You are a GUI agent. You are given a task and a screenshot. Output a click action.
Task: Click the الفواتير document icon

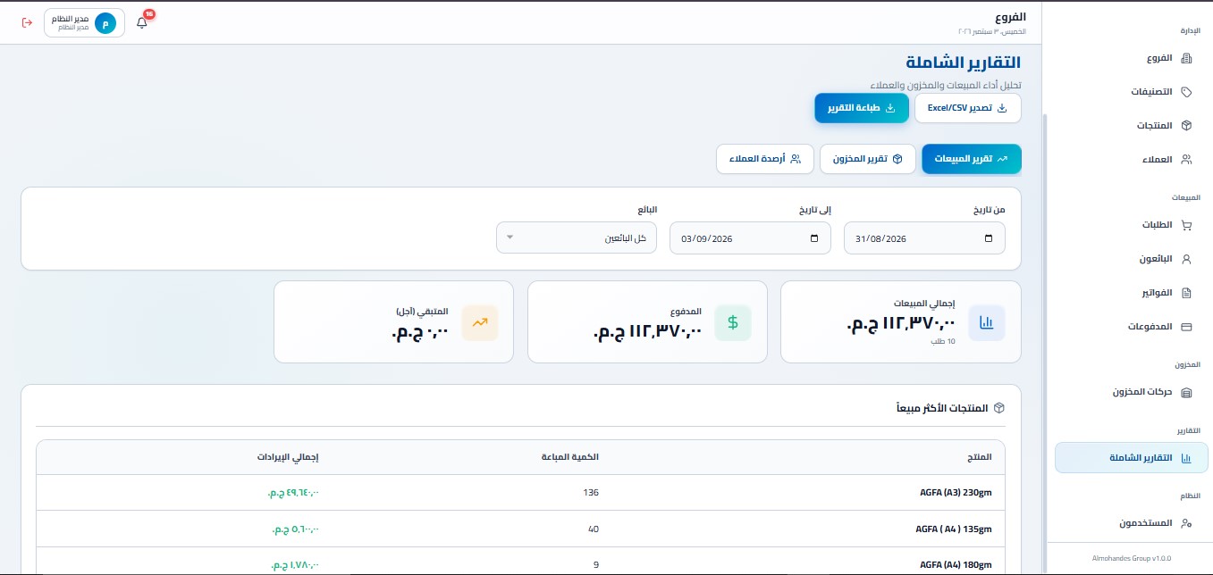click(1187, 293)
